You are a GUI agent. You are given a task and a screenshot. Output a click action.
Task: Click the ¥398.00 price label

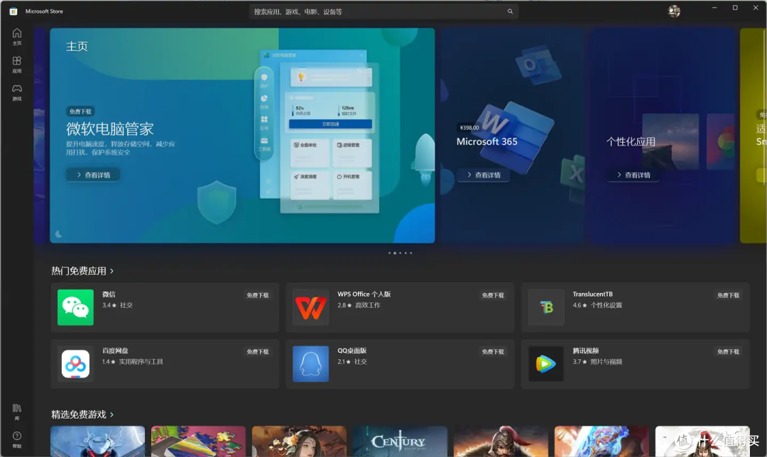[469, 128]
